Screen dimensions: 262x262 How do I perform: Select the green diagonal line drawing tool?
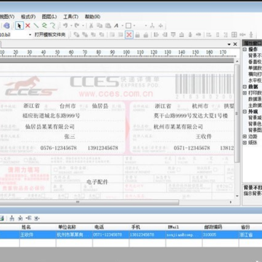click(x=36, y=25)
